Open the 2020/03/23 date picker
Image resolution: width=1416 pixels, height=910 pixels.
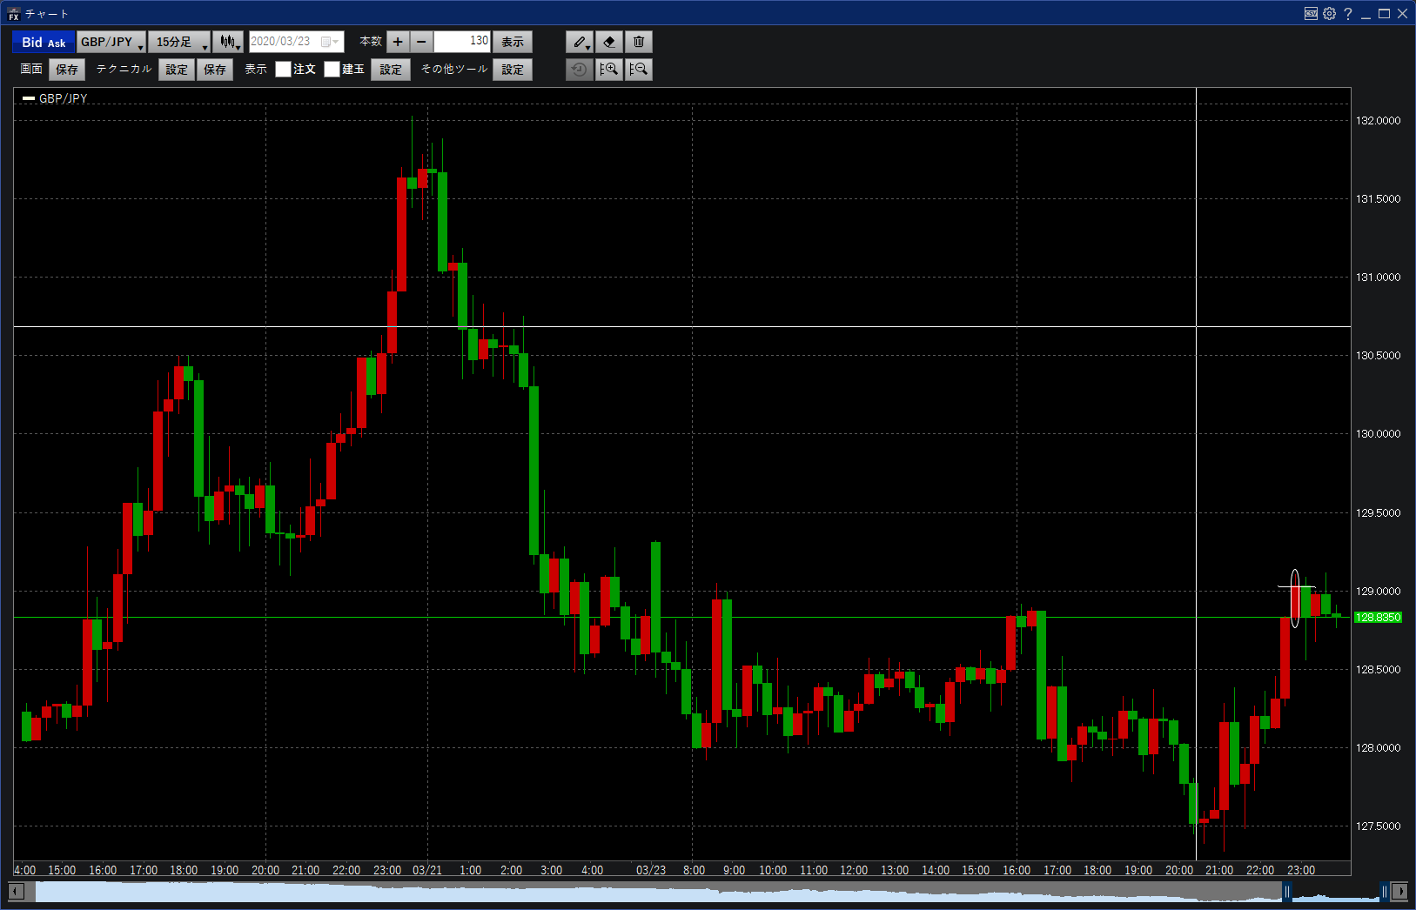[x=330, y=42]
